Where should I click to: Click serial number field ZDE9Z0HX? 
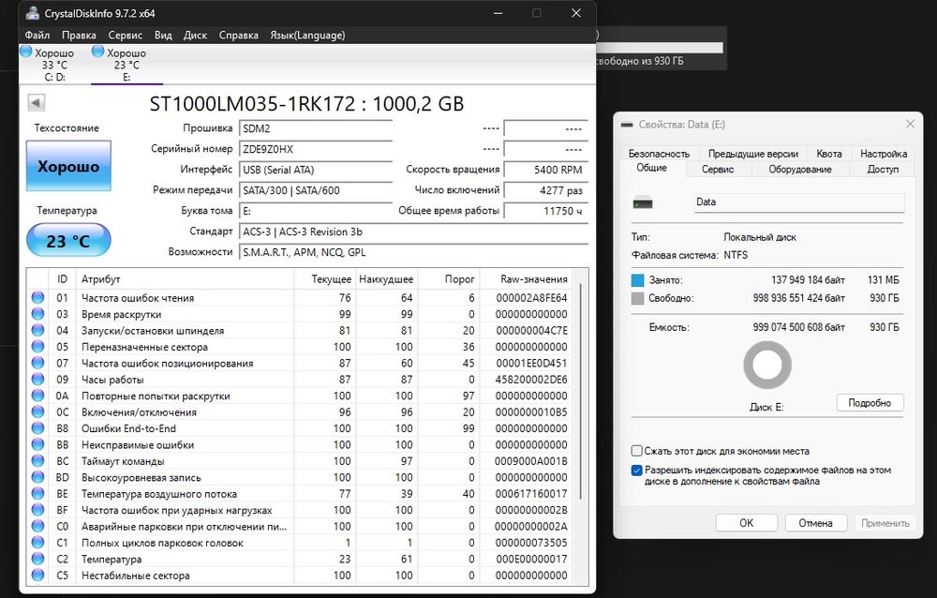pyautogui.click(x=316, y=149)
